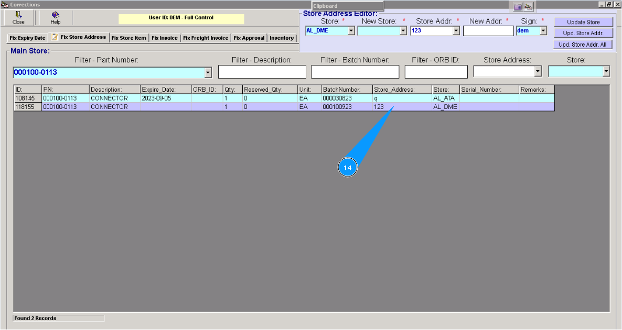Click the Reserved_Qty column header

pos(270,90)
